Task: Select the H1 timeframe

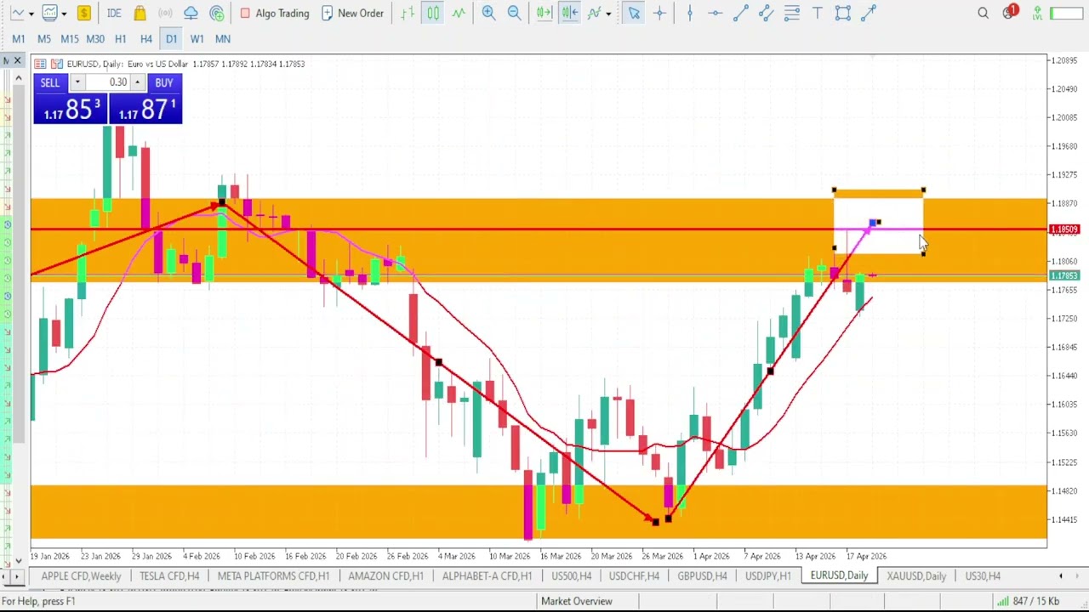Action: click(x=120, y=38)
